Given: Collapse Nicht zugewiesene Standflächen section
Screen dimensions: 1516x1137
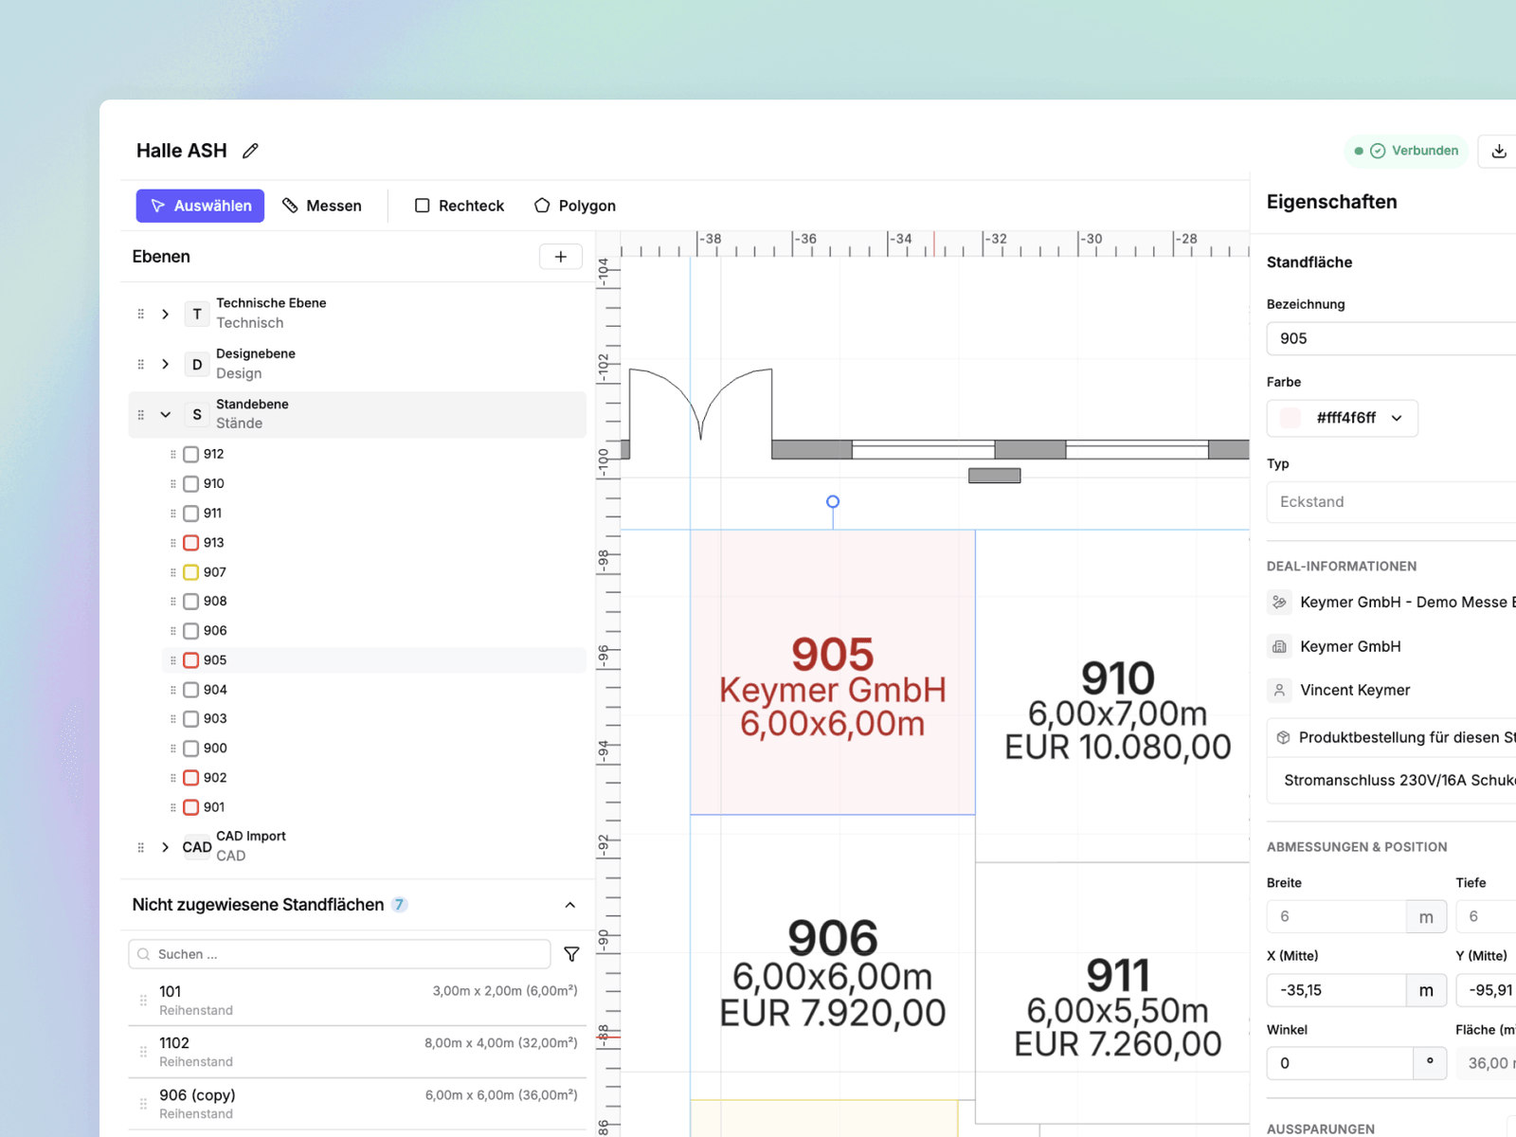Looking at the screenshot, I should [570, 905].
